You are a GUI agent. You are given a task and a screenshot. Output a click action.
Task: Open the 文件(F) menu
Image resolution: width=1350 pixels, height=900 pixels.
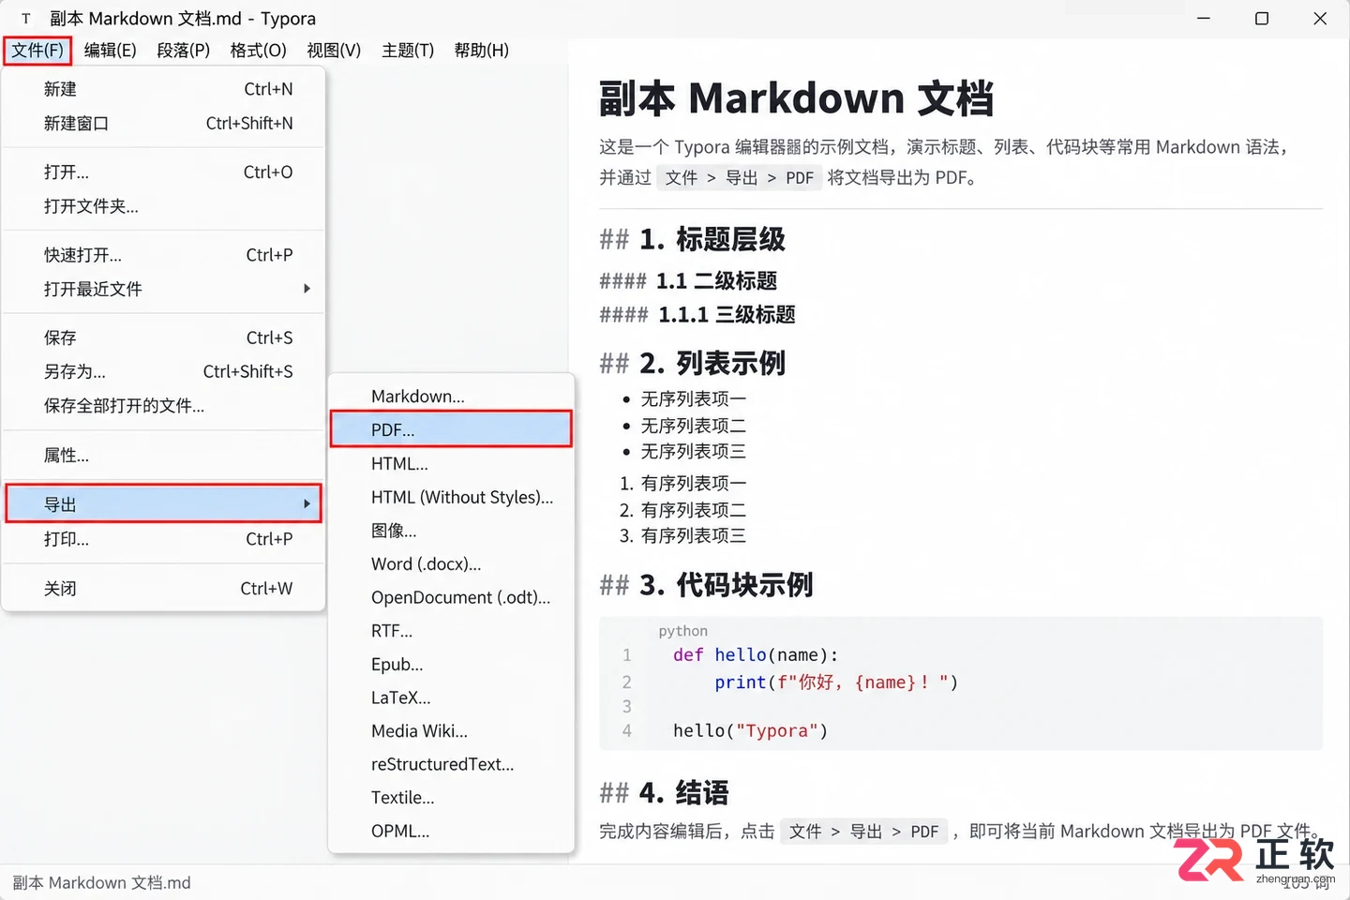click(37, 51)
